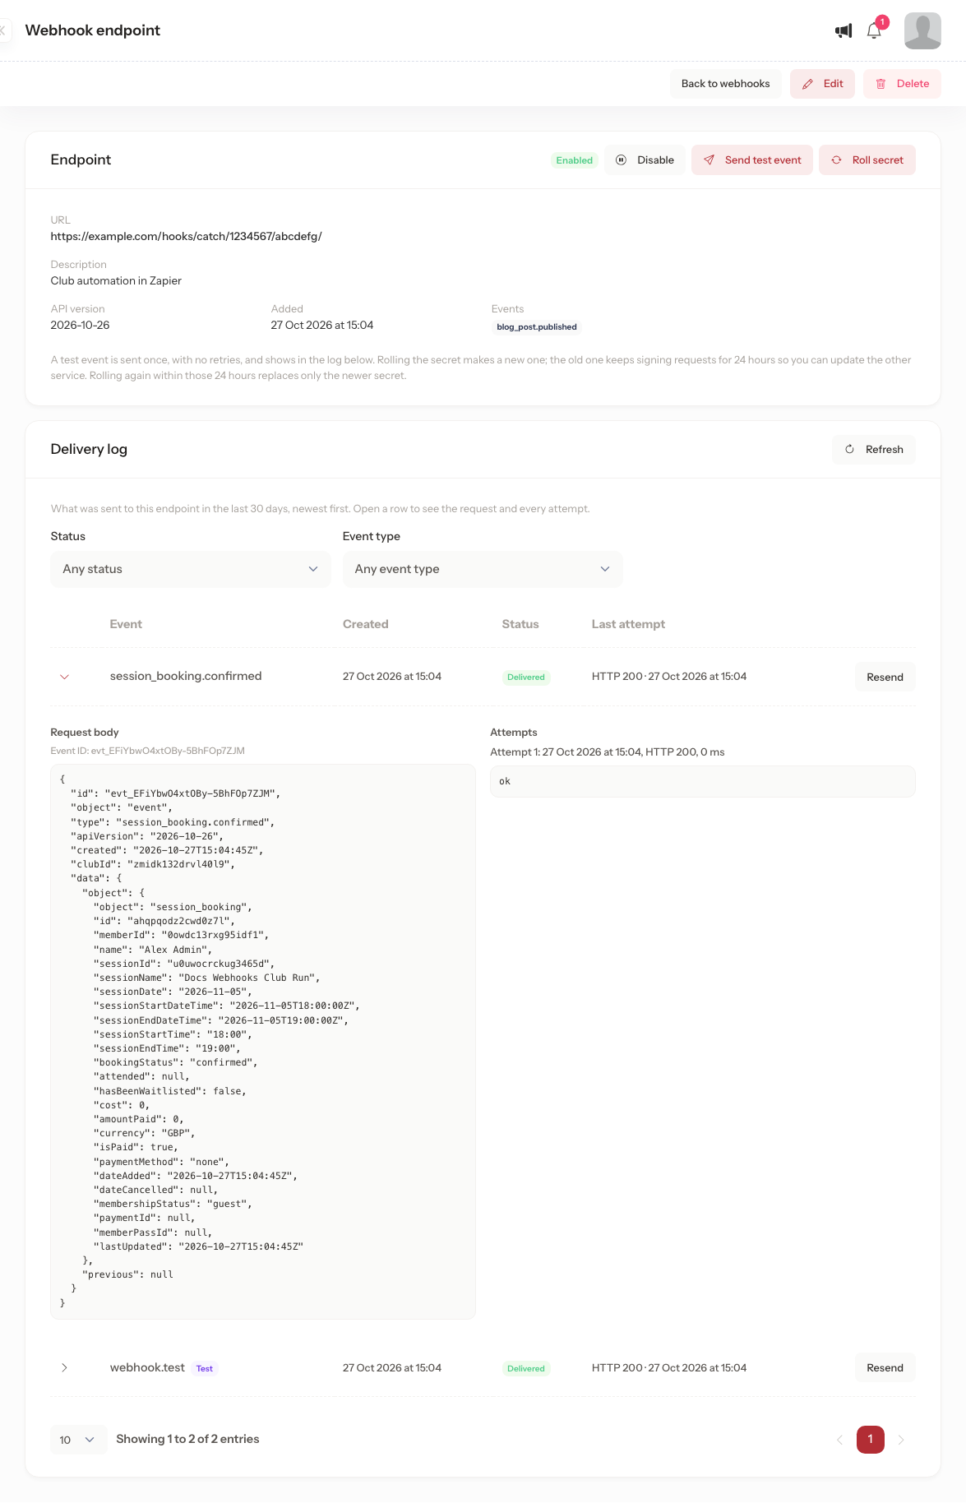Screen dimensions: 966x1503
Task: Click the Test badge beside webhook.test
Action: coord(205,1369)
